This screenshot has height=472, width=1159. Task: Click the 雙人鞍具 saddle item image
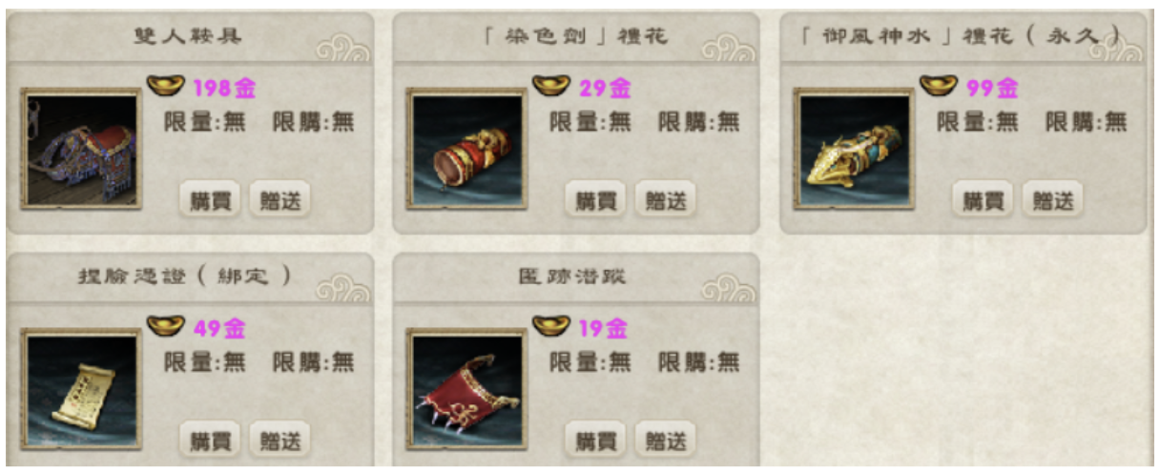pyautogui.click(x=81, y=149)
